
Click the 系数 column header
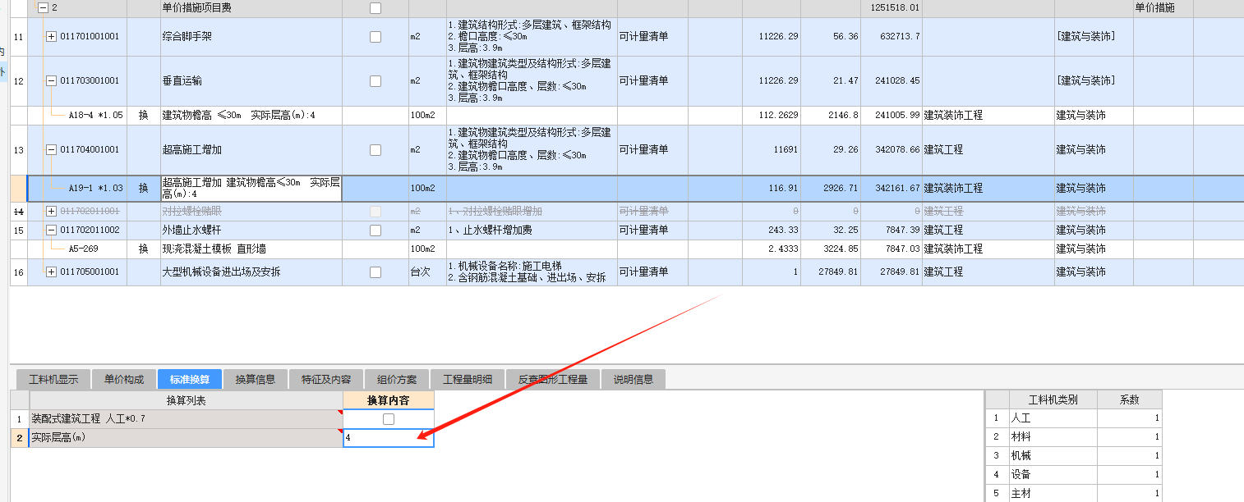tap(1130, 400)
